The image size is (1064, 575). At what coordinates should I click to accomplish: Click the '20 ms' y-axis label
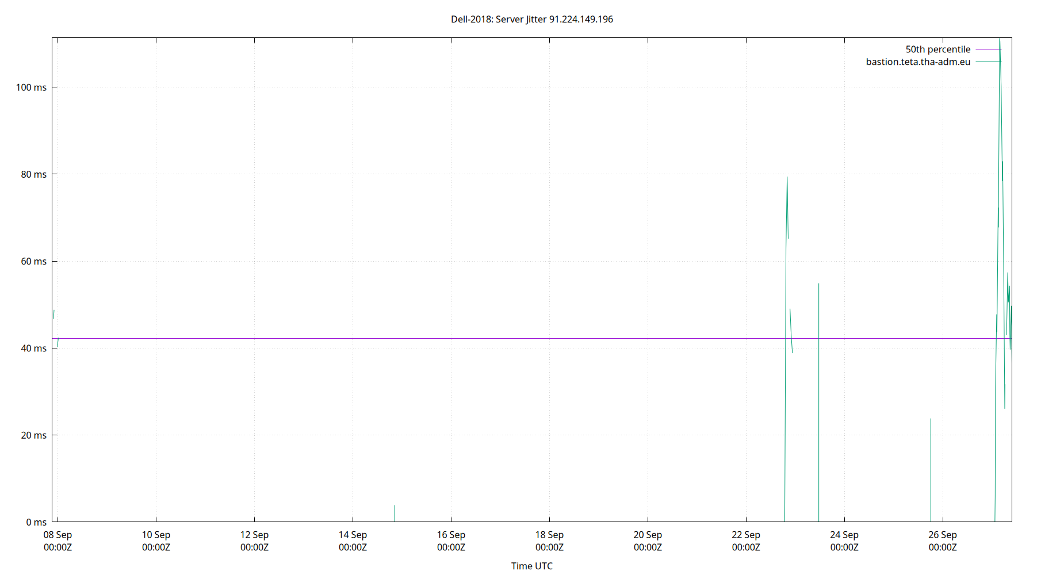[x=34, y=435]
